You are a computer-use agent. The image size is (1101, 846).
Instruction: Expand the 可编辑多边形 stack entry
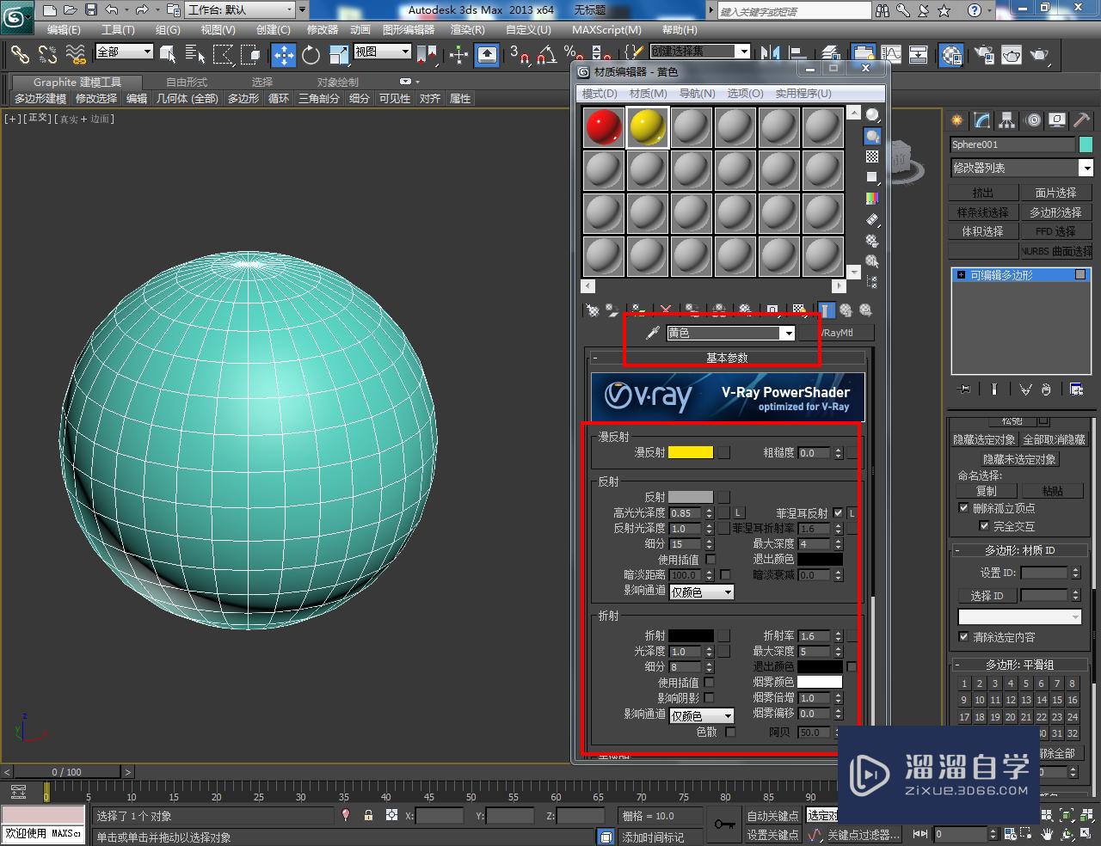click(961, 275)
